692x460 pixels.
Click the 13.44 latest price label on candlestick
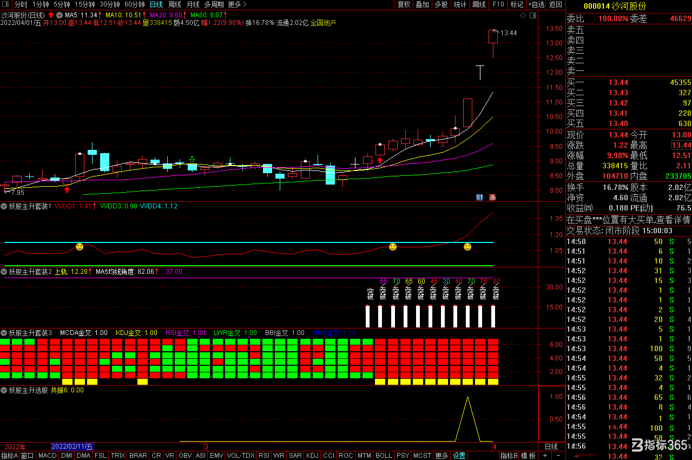coord(509,33)
